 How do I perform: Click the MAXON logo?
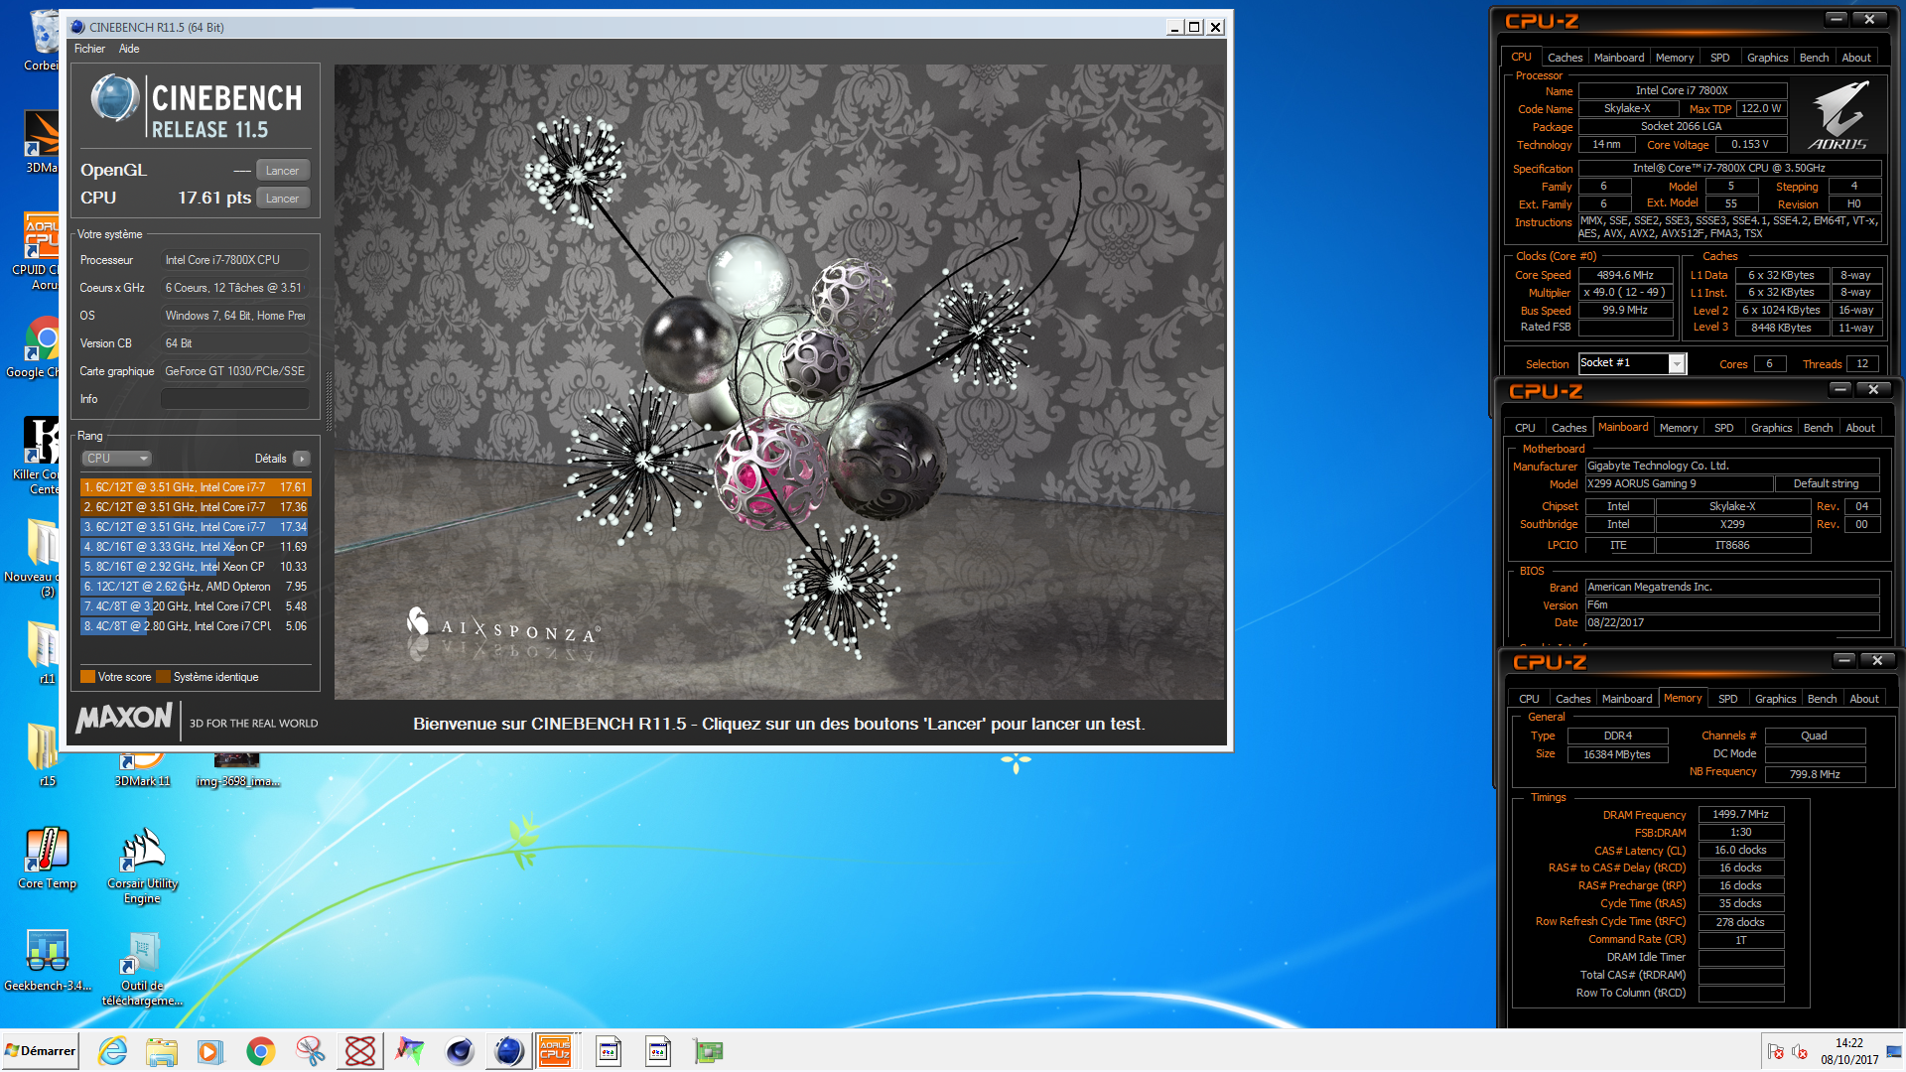125,718
